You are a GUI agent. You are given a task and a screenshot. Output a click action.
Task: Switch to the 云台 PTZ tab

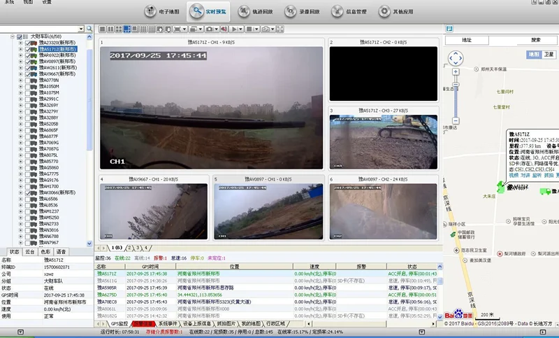(x=29, y=252)
